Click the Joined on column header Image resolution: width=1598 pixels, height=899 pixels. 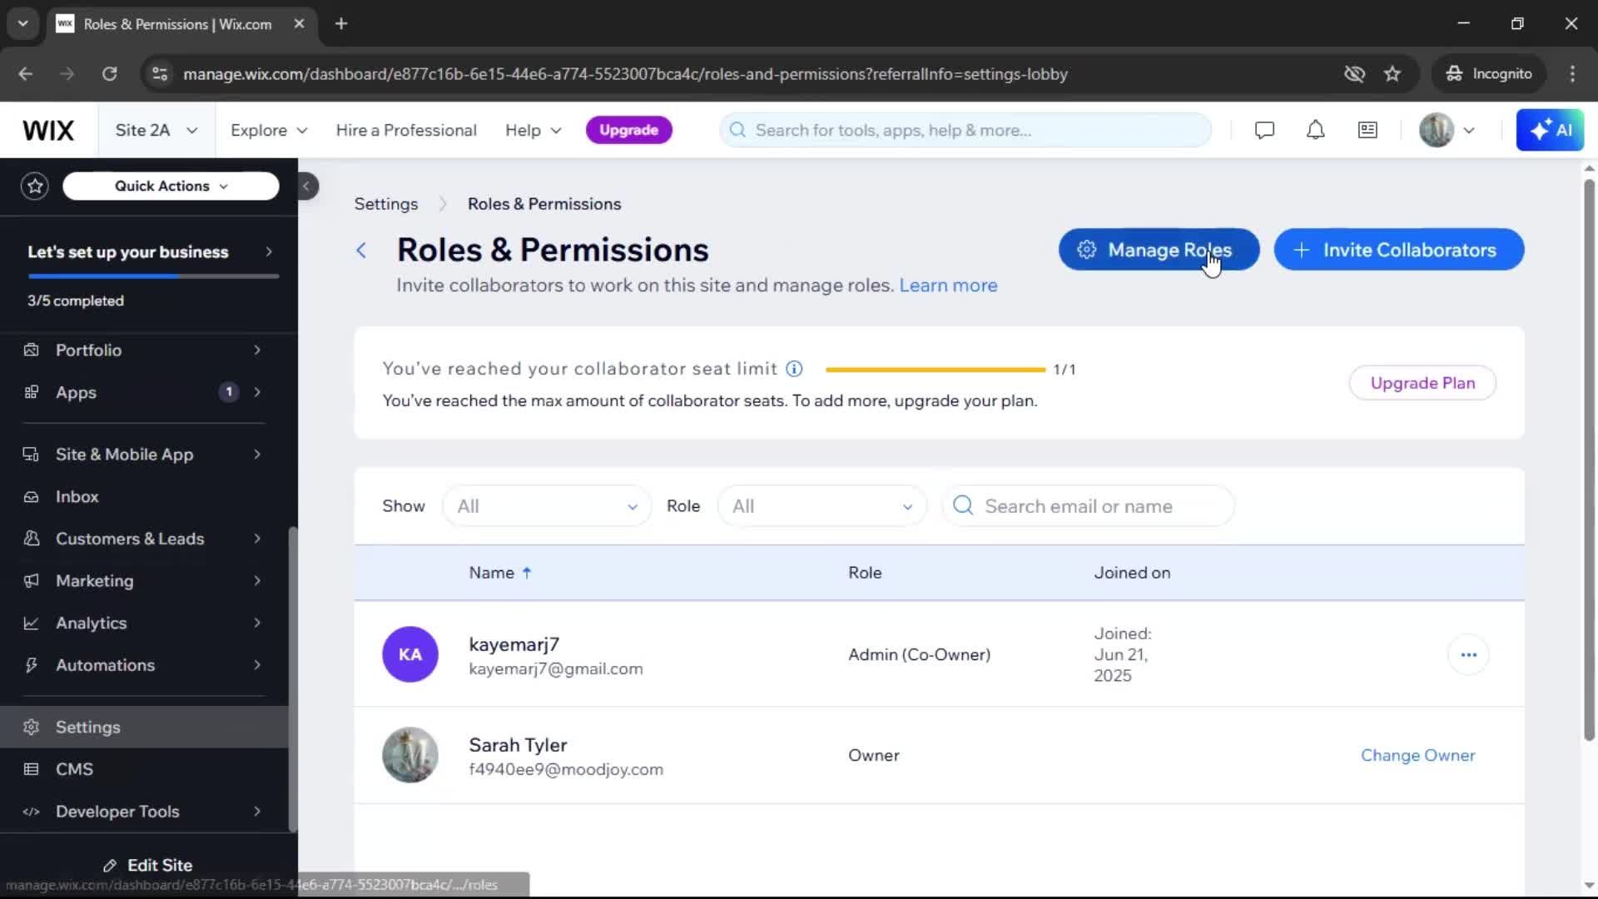[1132, 573]
